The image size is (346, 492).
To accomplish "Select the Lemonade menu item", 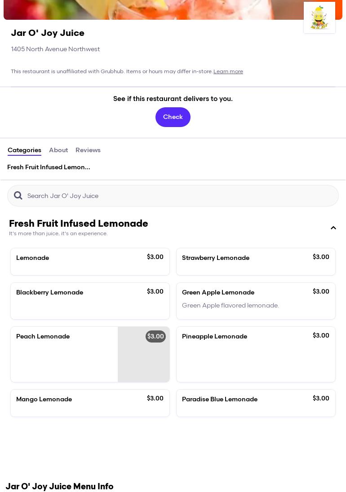I will pos(90,262).
